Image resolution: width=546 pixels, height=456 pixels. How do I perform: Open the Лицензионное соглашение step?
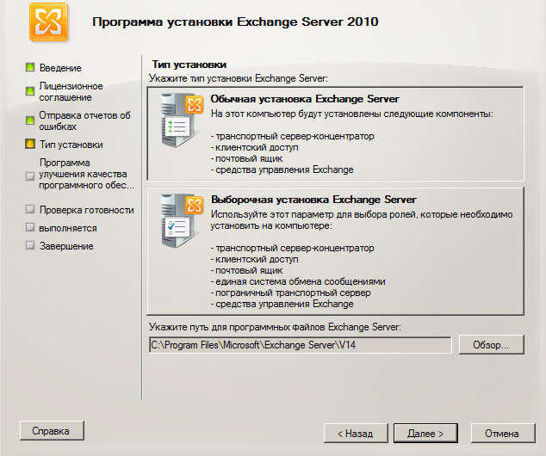[71, 92]
